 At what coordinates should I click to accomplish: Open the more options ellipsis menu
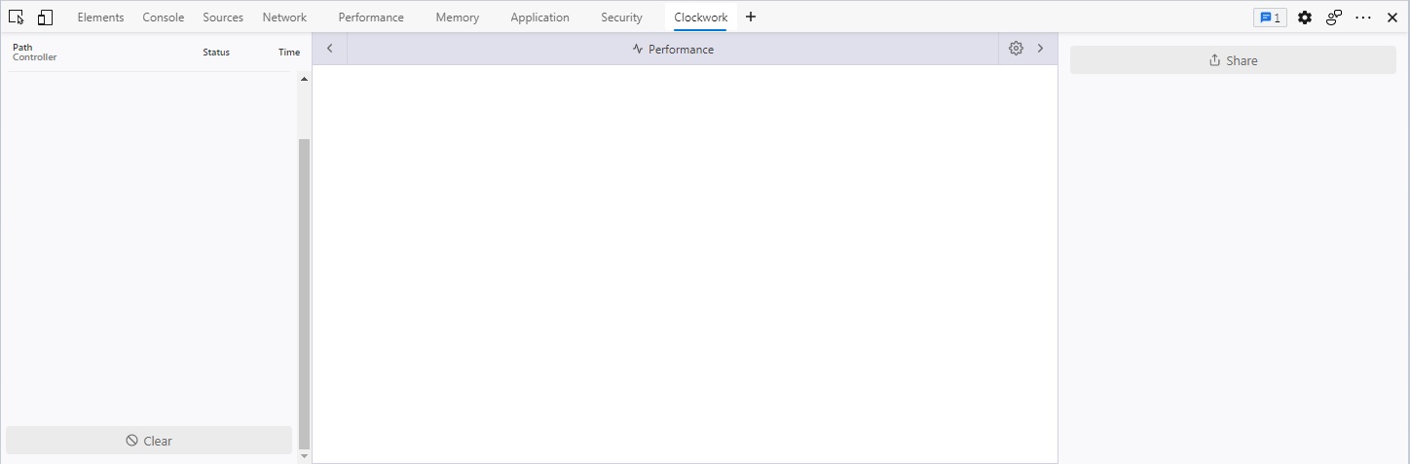pyautogui.click(x=1363, y=18)
